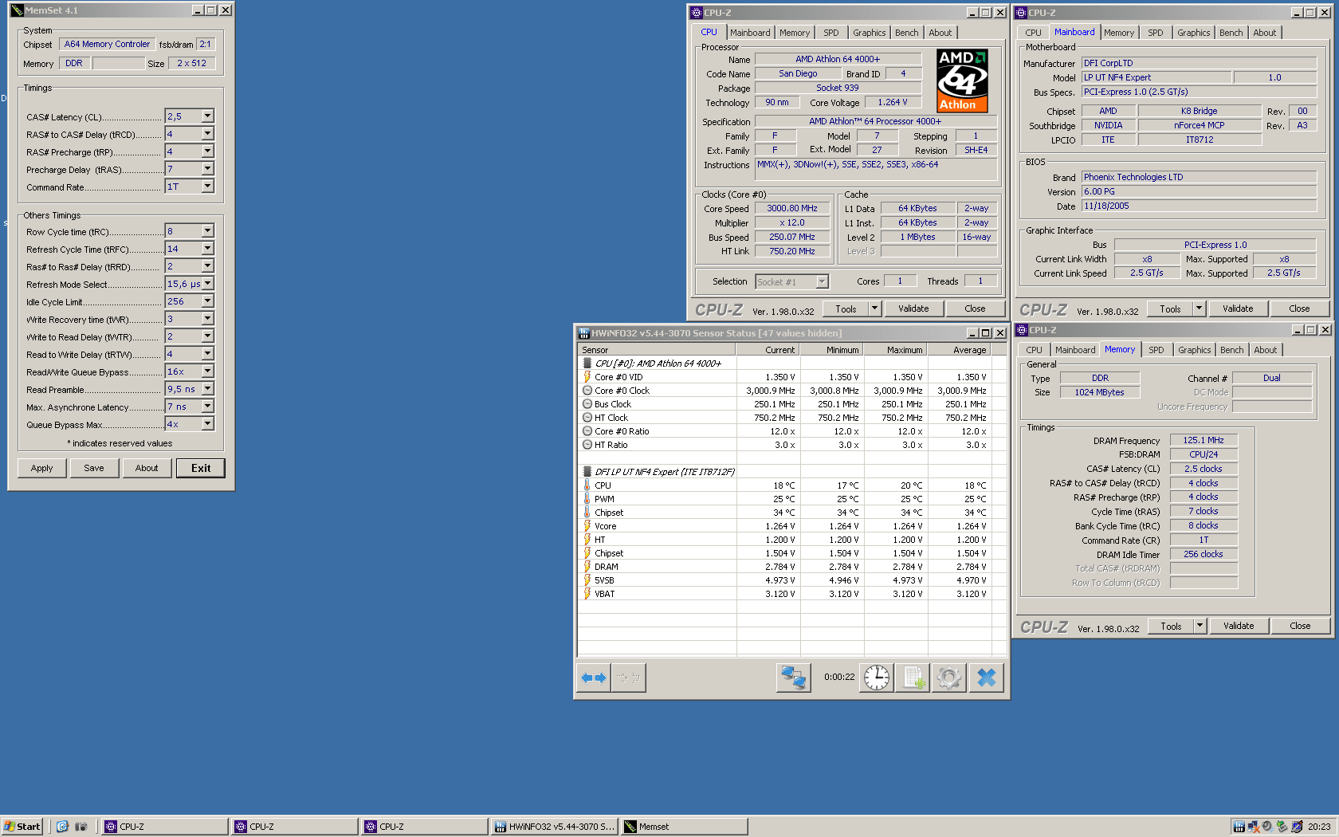Switch to Bench tab in CPU-Z CPU window
This screenshot has height=837, width=1339.
pos(906,33)
